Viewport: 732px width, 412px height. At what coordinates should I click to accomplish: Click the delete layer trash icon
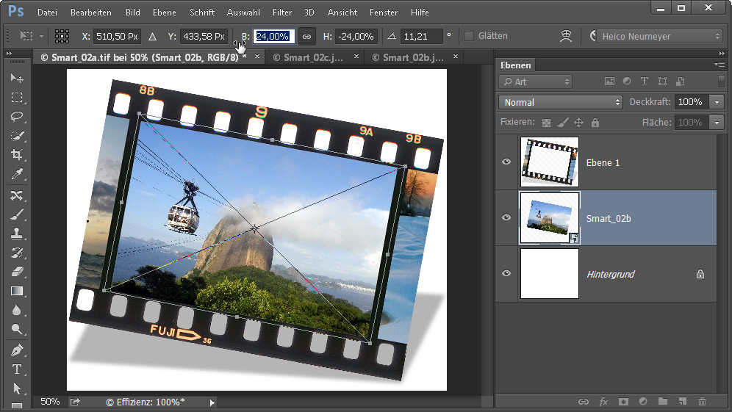pyautogui.click(x=702, y=402)
